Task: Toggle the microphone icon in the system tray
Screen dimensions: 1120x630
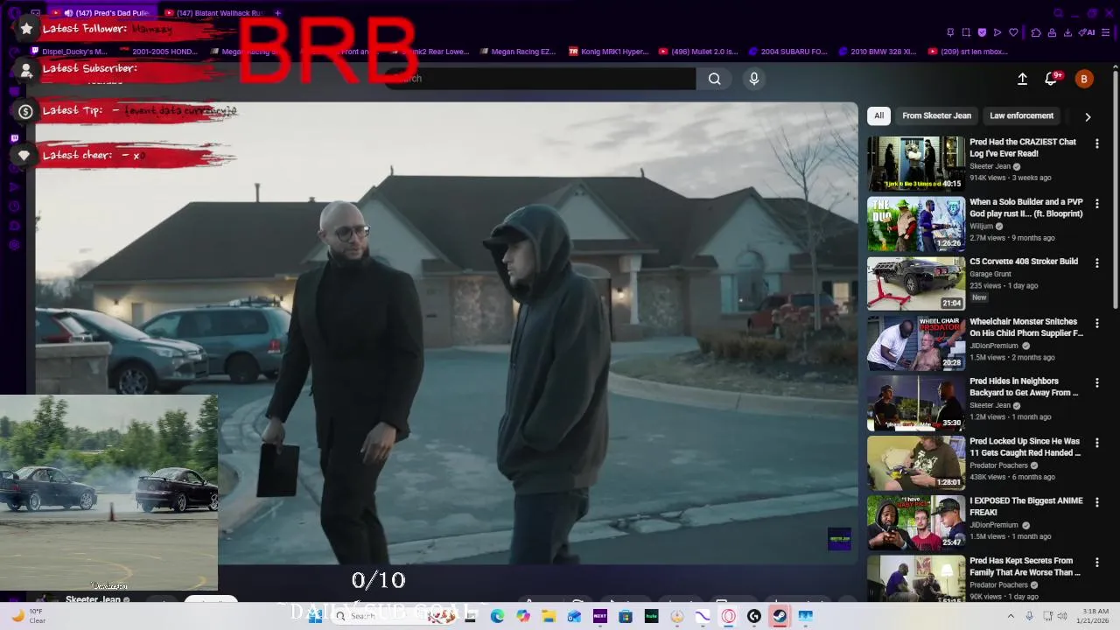Action: coord(1029,616)
